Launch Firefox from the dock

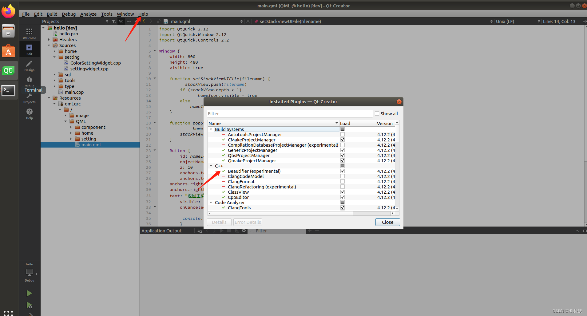pyautogui.click(x=8, y=11)
